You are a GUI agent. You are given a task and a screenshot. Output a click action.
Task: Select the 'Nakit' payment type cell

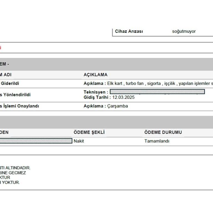(x=79, y=141)
